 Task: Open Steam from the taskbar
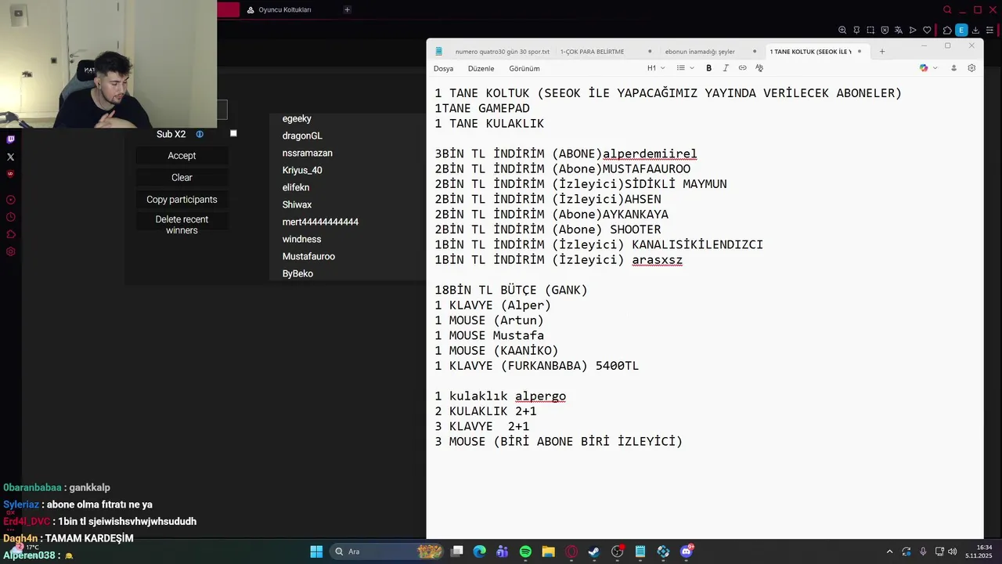click(594, 551)
